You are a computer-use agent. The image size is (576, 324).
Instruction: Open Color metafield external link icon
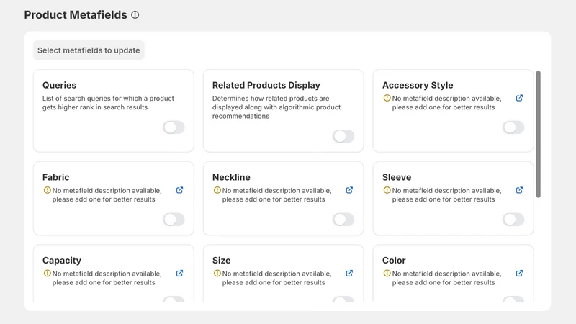coord(519,274)
